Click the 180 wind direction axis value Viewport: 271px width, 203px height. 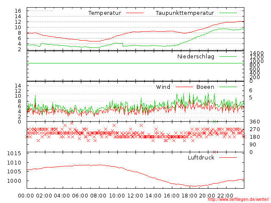tap(254, 137)
